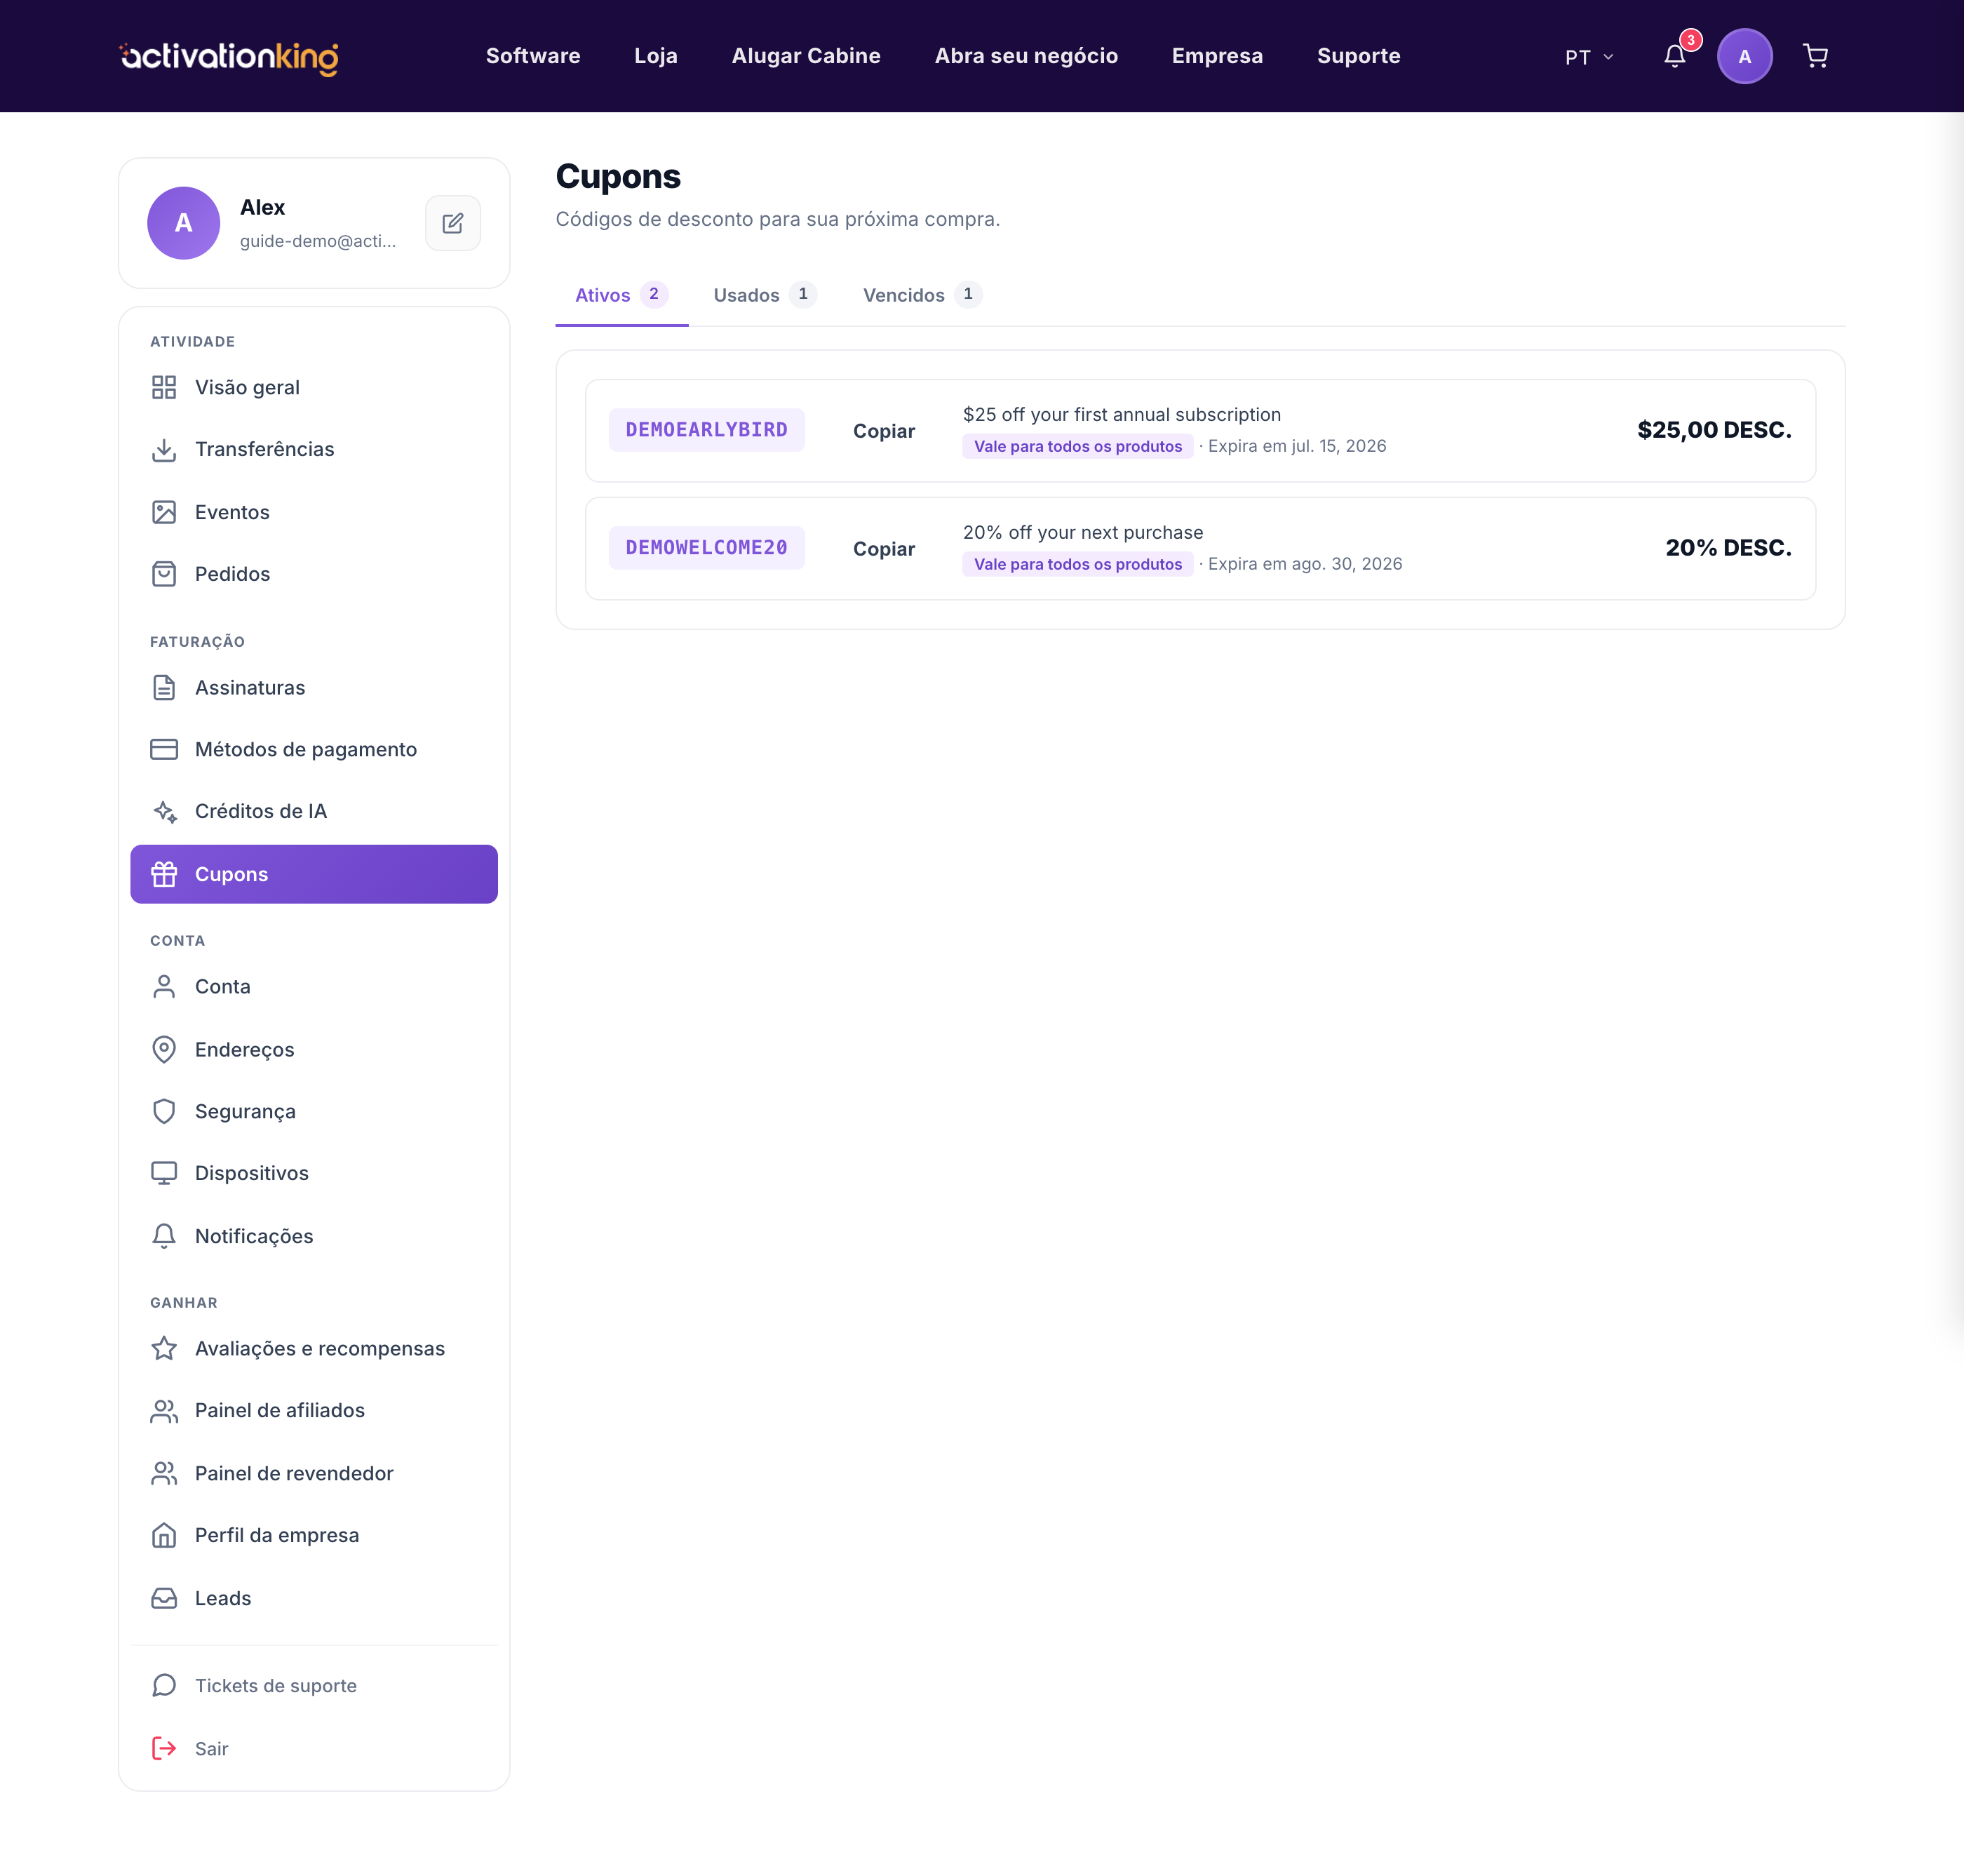Open the Segurança sidebar link
This screenshot has width=1964, height=1876.
[x=314, y=1111]
